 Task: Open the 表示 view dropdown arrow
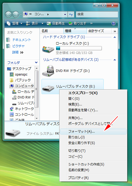pos(43,24)
